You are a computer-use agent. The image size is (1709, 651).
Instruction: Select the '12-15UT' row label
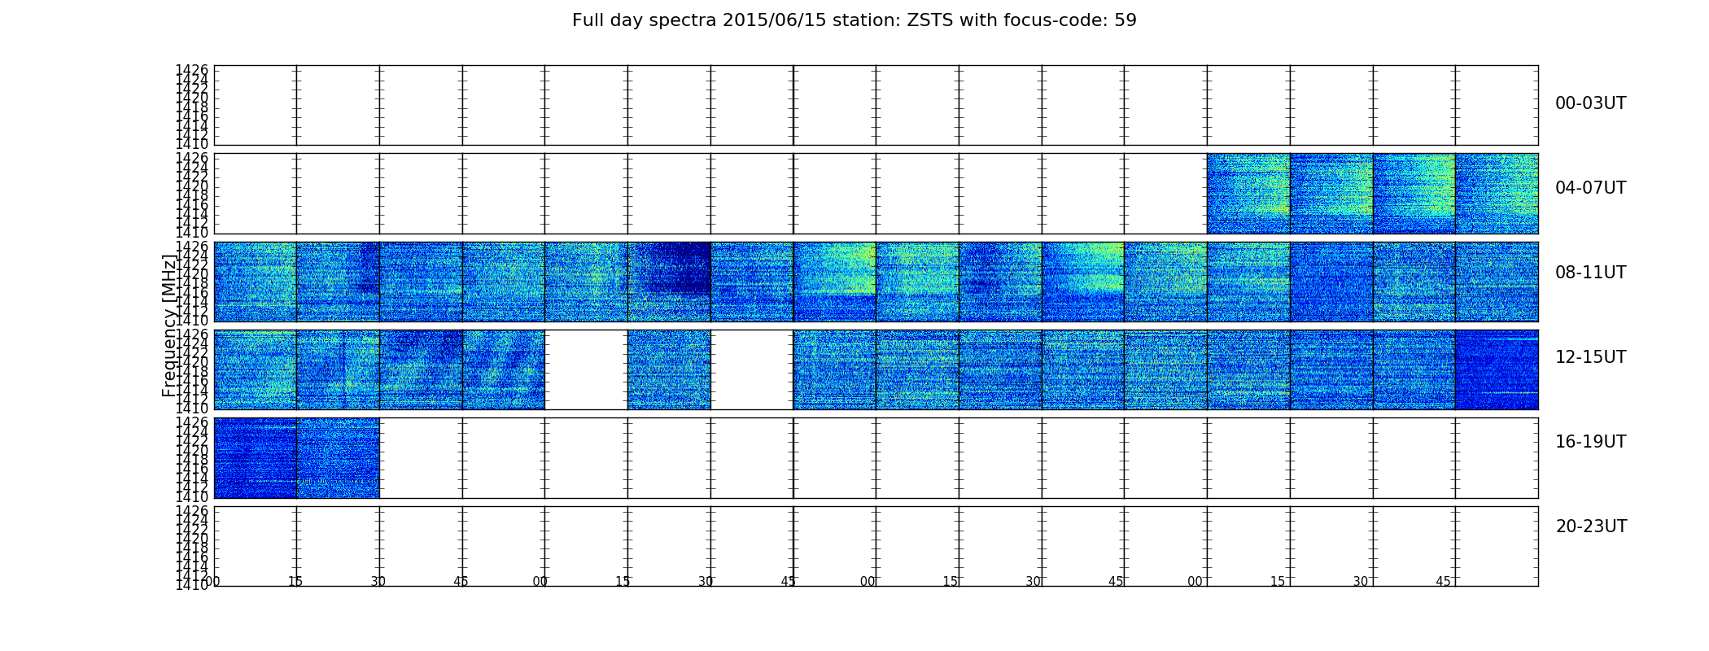tap(1590, 357)
